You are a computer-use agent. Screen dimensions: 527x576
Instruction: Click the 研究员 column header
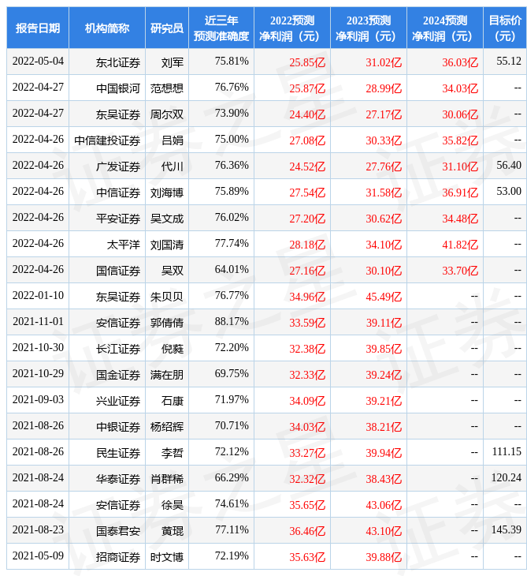[x=167, y=28]
